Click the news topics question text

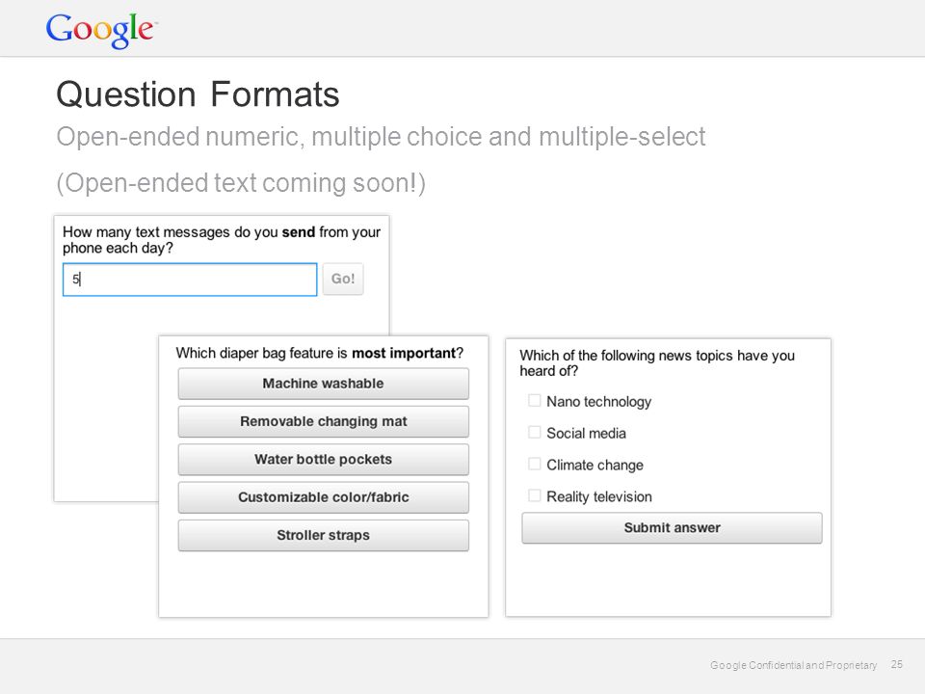(x=657, y=363)
